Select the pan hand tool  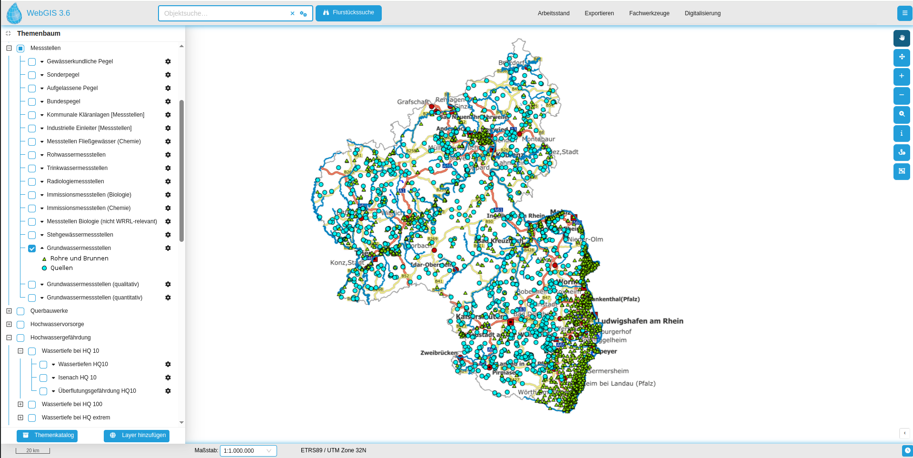[901, 38]
